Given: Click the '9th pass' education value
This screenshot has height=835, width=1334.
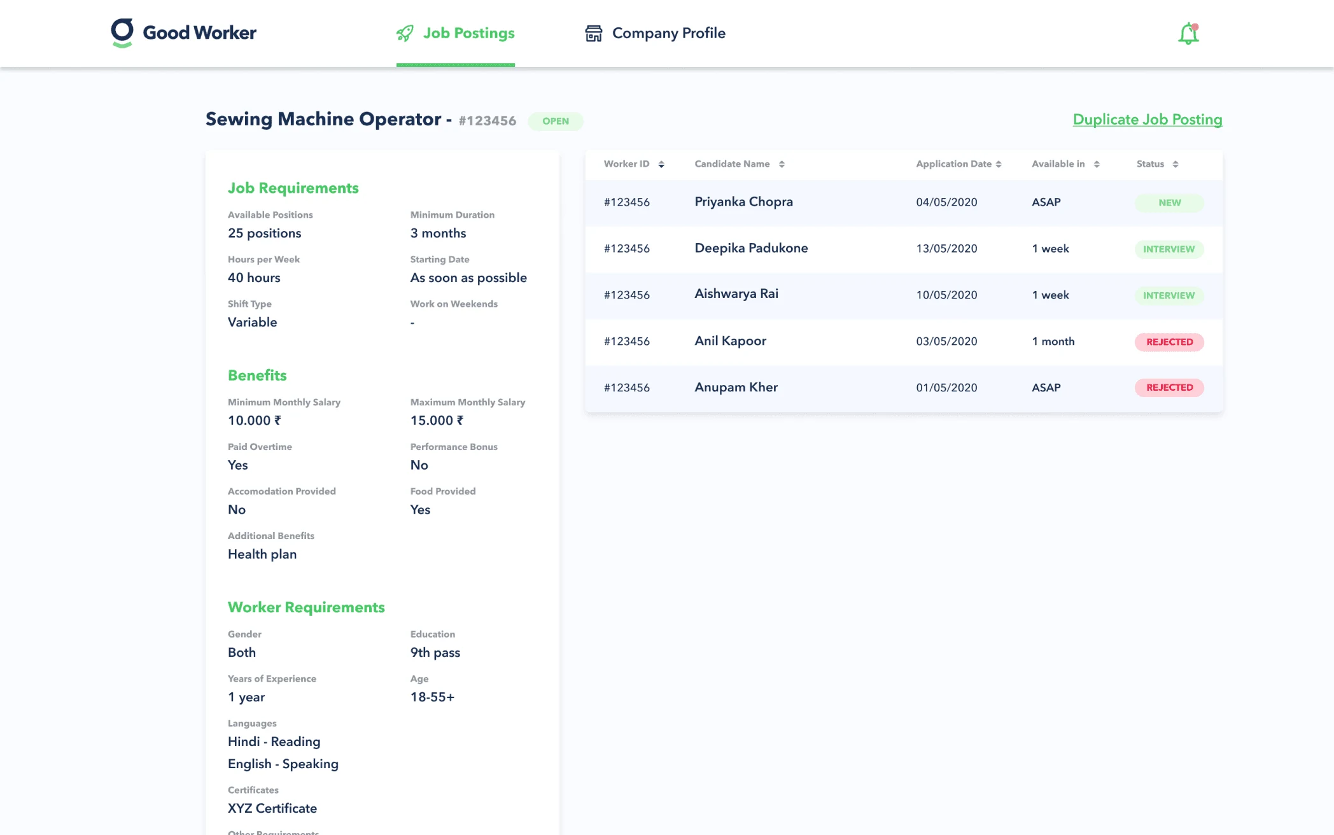Looking at the screenshot, I should (x=435, y=653).
